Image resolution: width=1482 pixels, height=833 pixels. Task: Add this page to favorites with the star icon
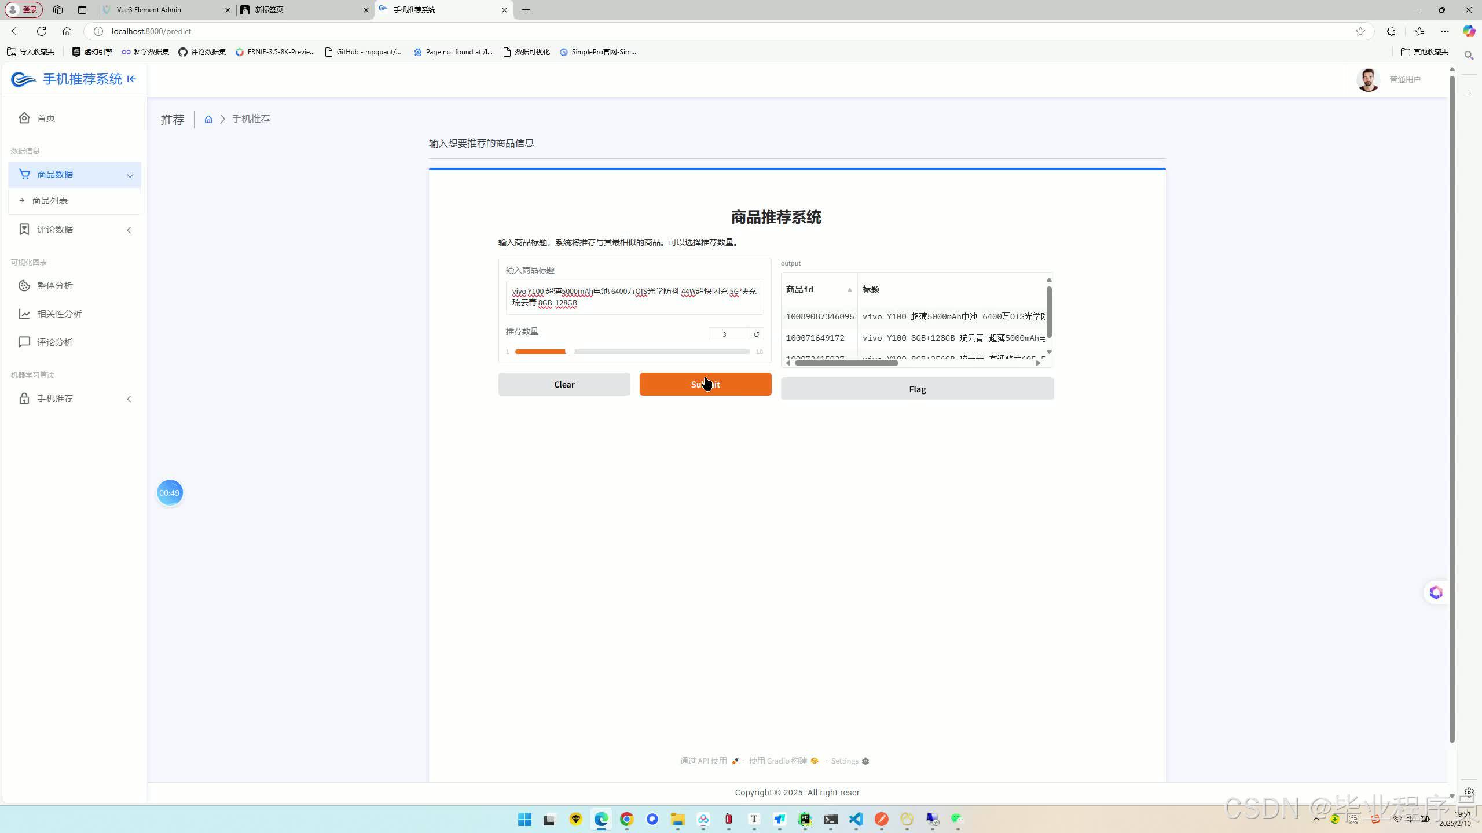[1360, 31]
